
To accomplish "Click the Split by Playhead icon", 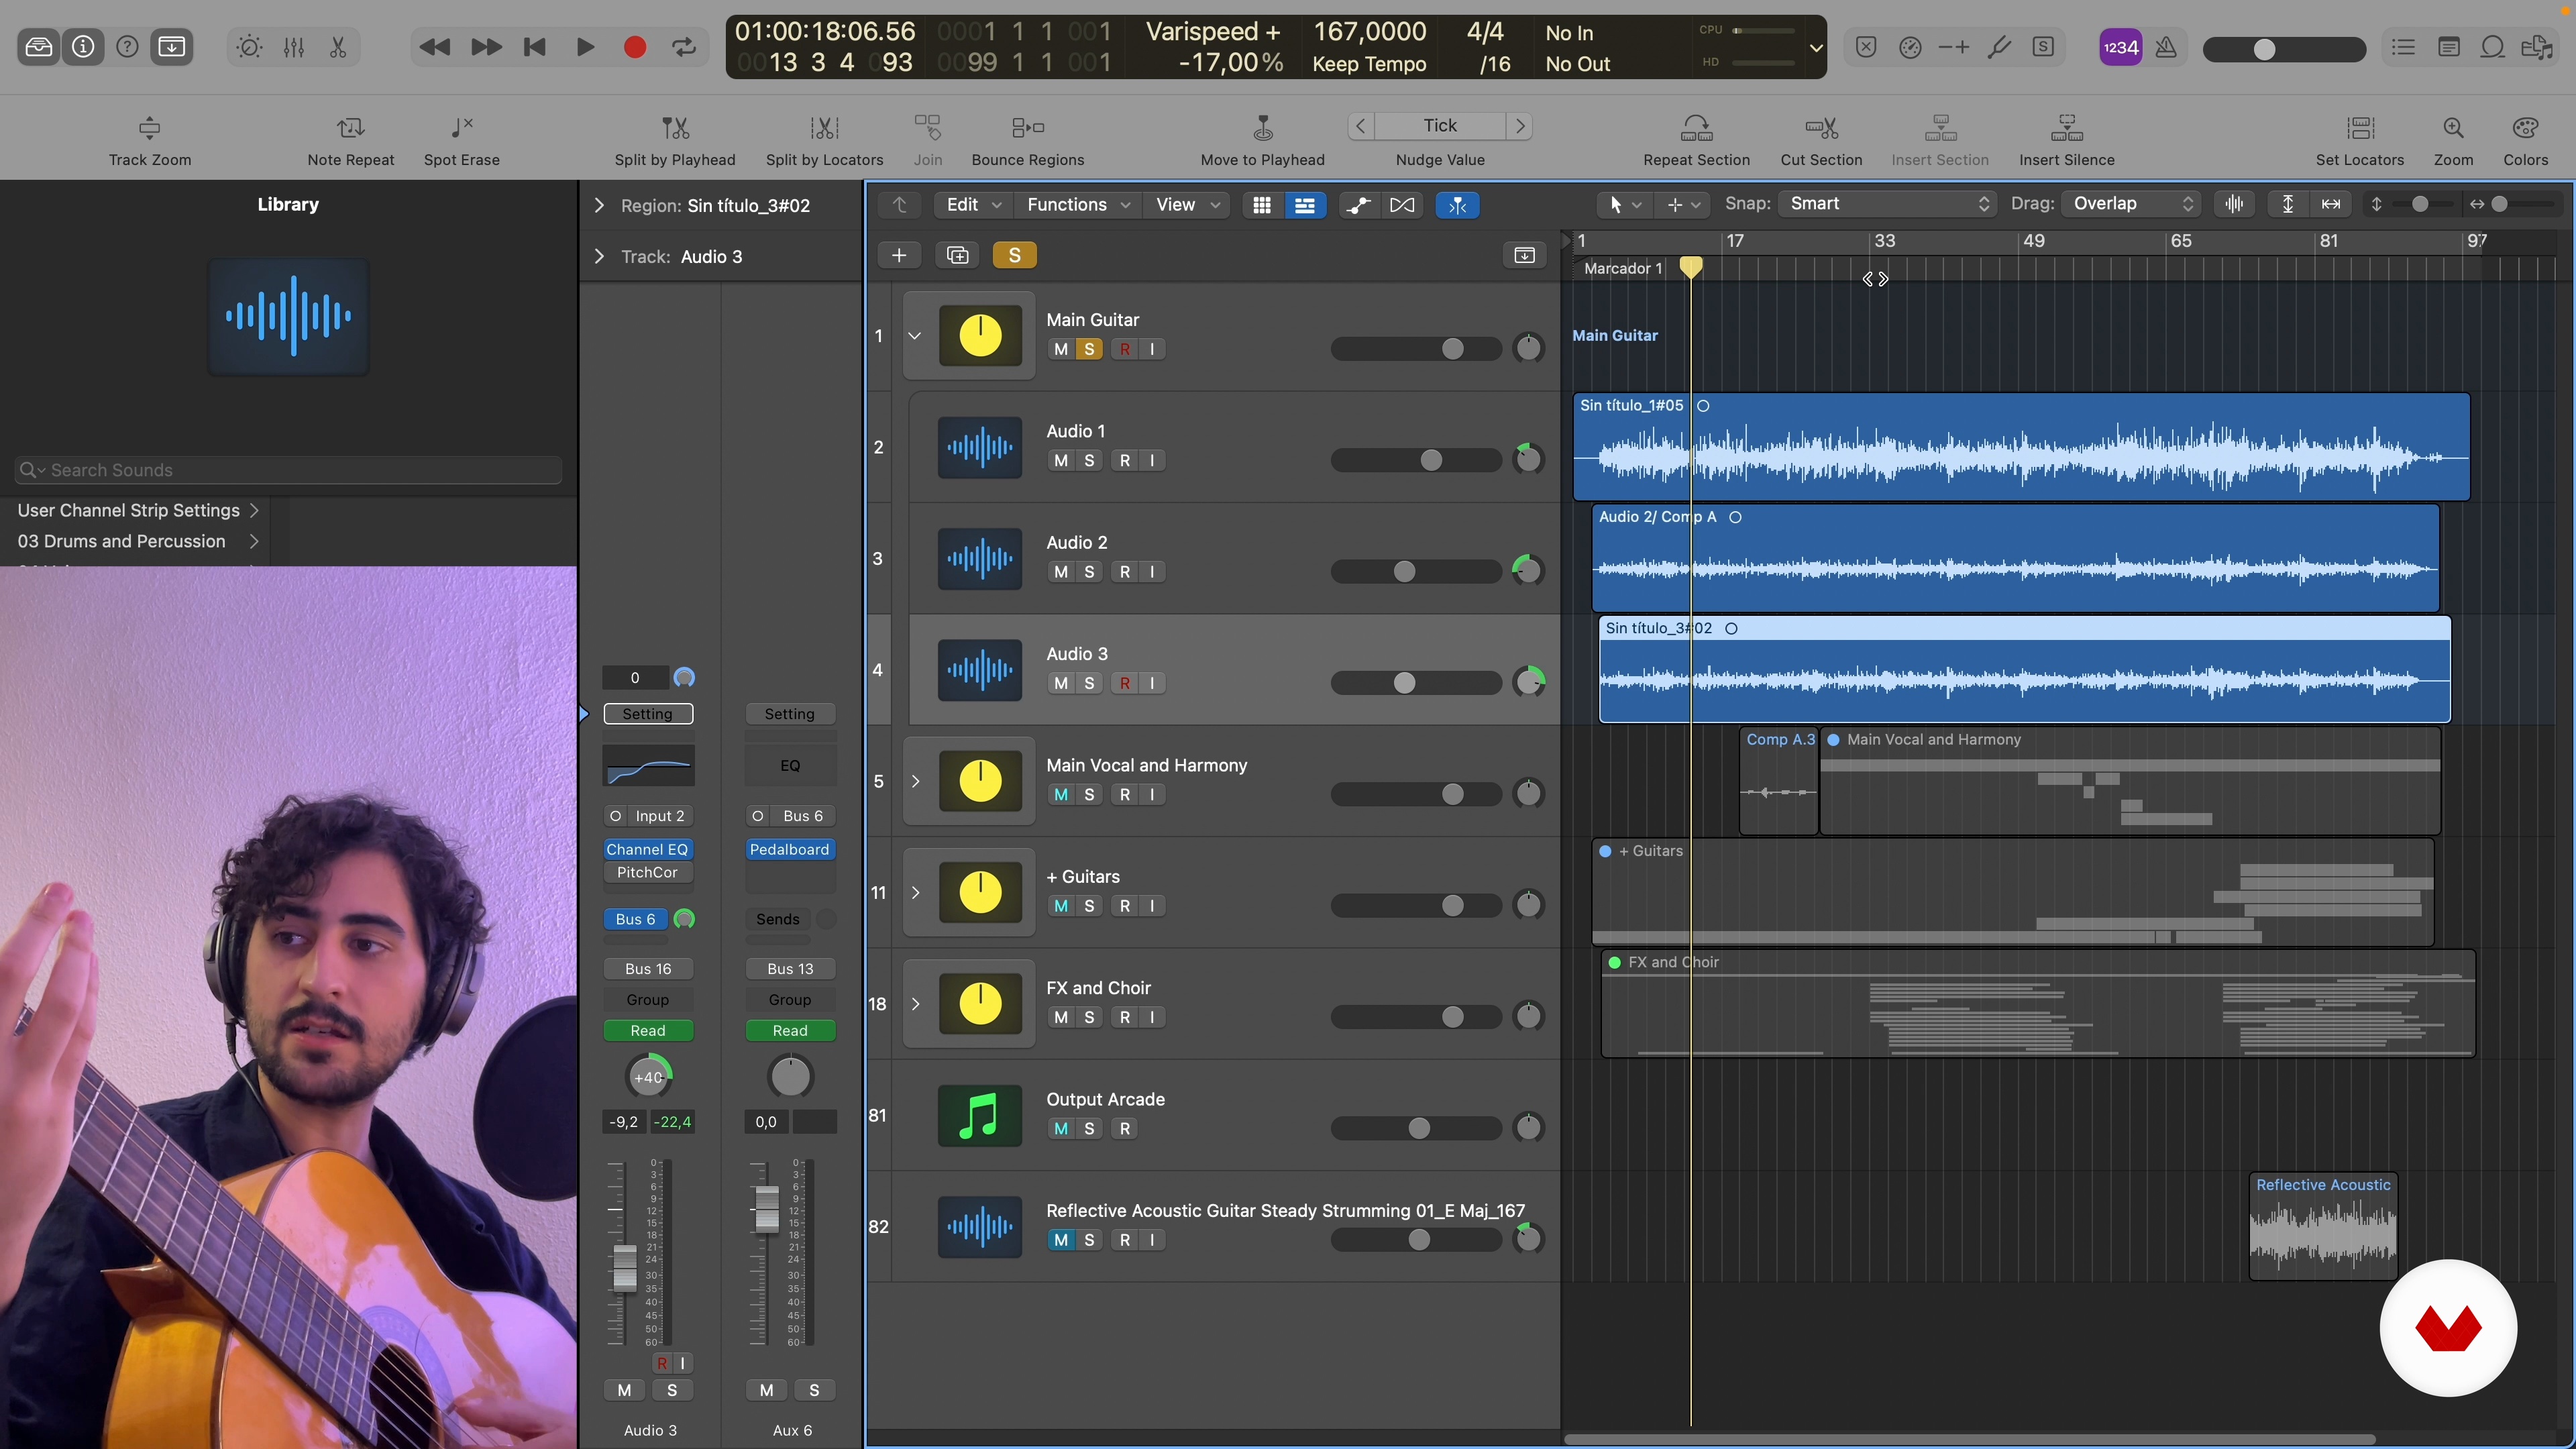I will pyautogui.click(x=675, y=128).
